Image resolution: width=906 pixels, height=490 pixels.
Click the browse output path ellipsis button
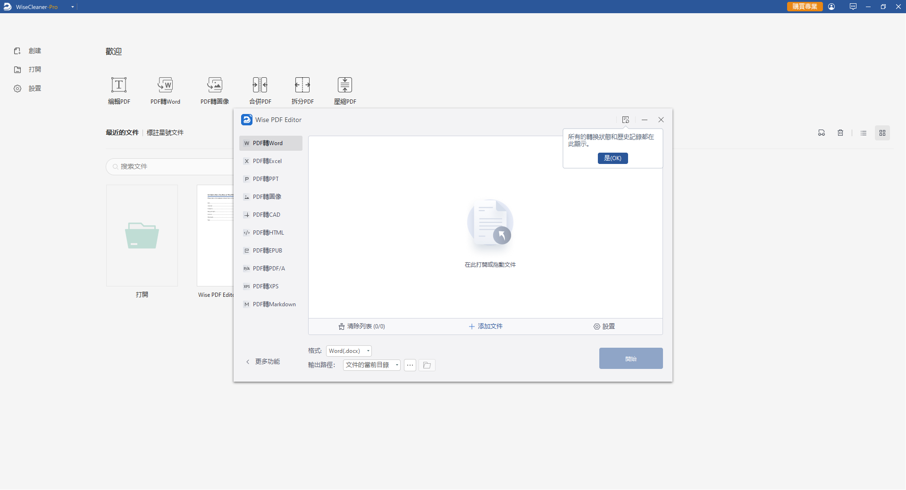(x=410, y=365)
